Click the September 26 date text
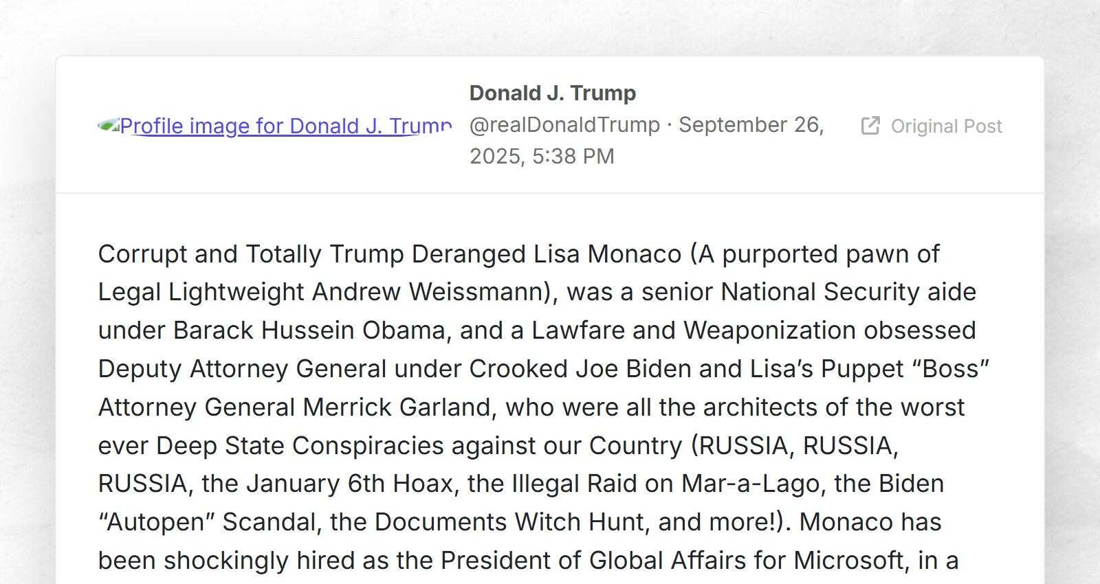This screenshot has height=584, width=1100. tap(751, 124)
